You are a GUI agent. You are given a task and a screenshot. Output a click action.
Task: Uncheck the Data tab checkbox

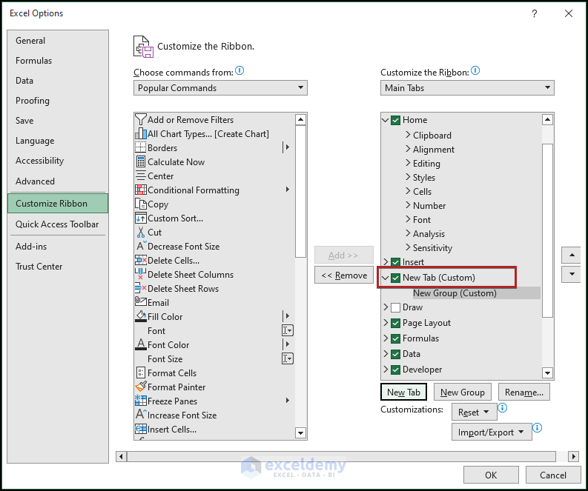click(395, 354)
